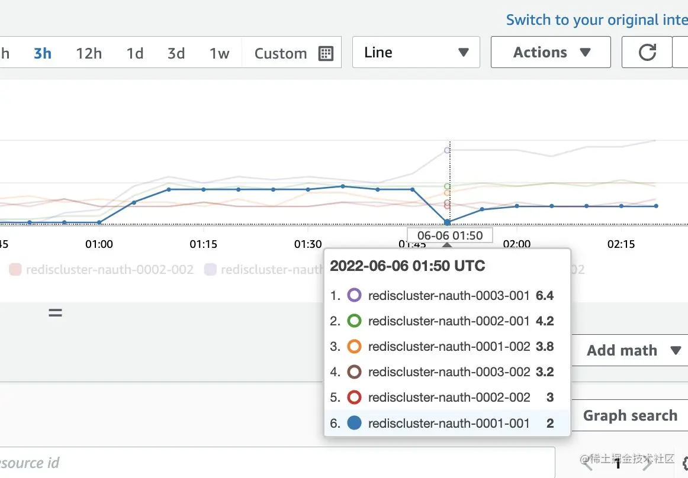
Task: Click the refresh graph icon
Action: click(647, 53)
